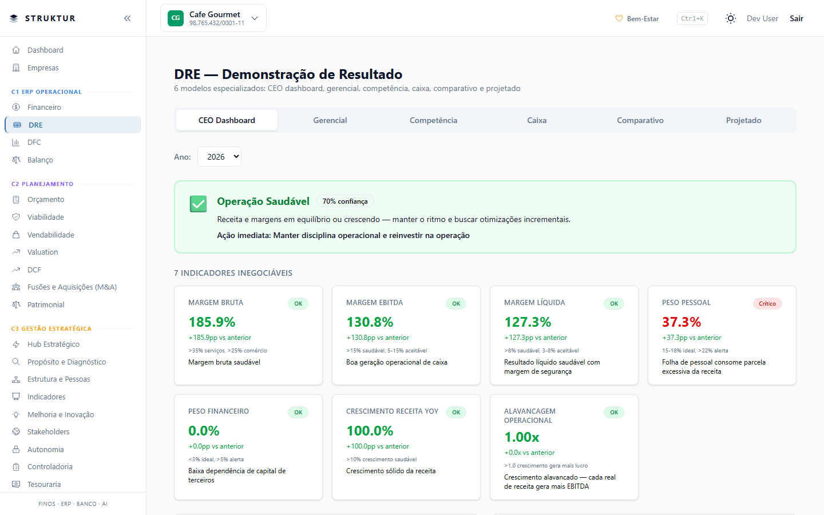Viewport: 824px width, 515px height.
Task: Click Crítico badge on Peso Pessoal
Action: click(767, 304)
